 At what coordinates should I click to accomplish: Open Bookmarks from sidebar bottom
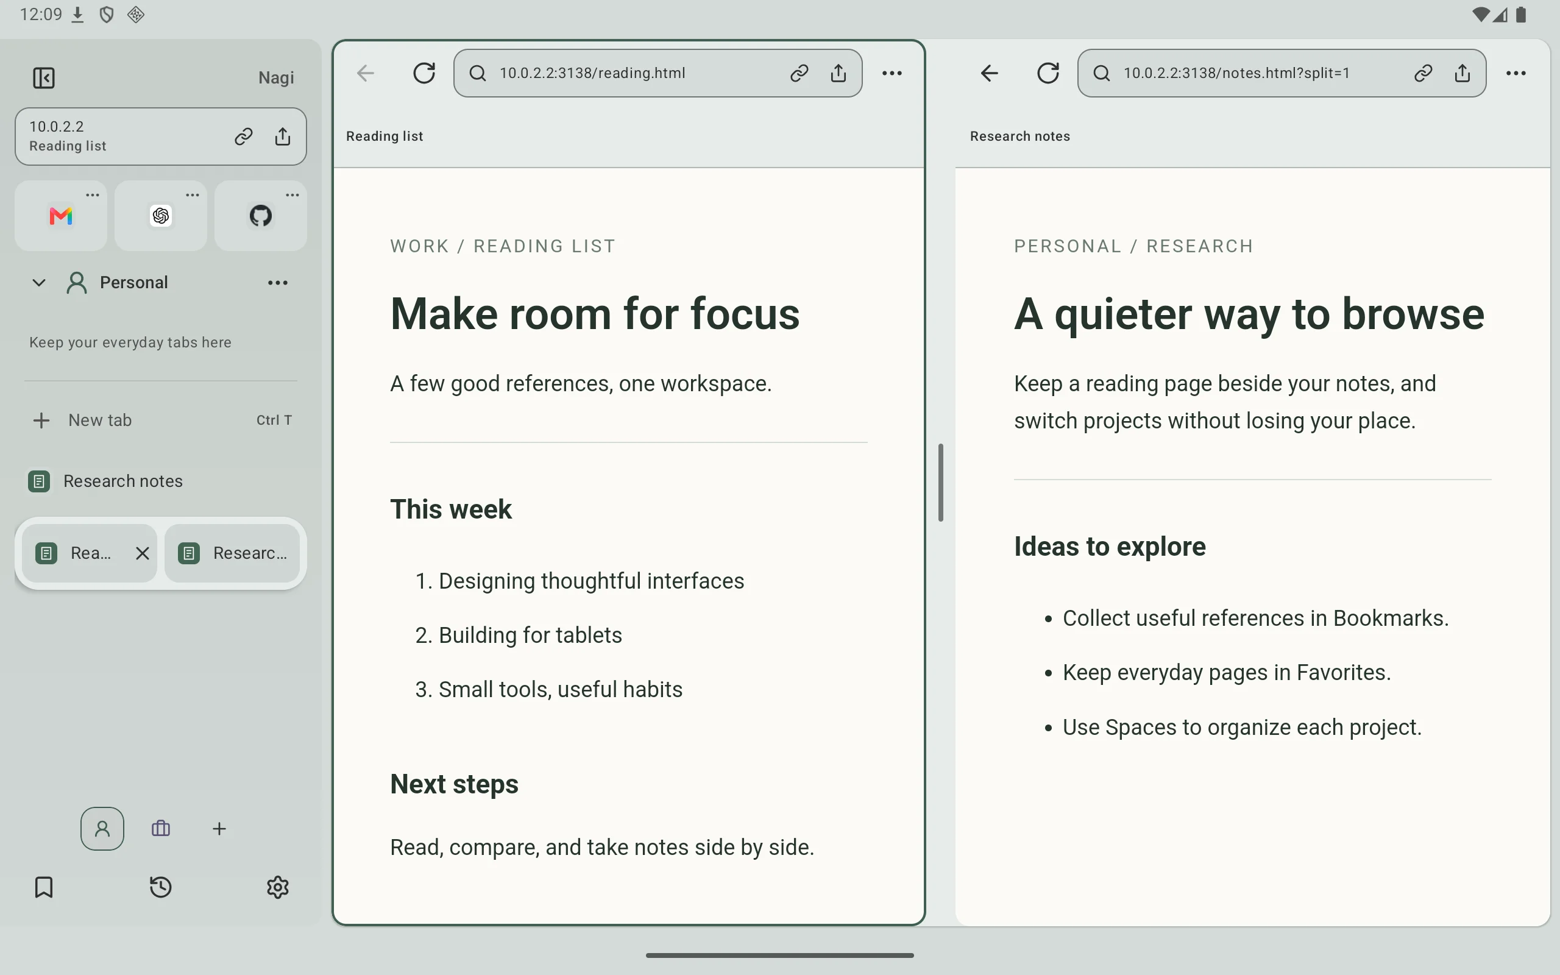[44, 887]
